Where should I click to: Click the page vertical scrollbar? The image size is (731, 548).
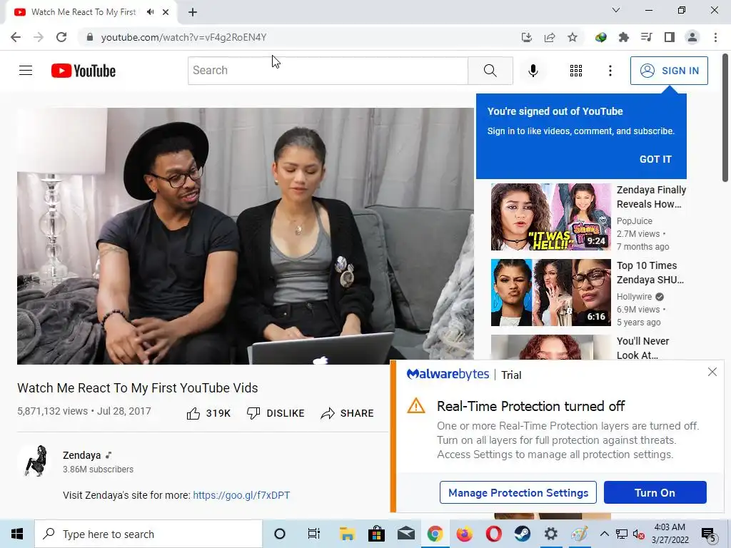(x=725, y=118)
